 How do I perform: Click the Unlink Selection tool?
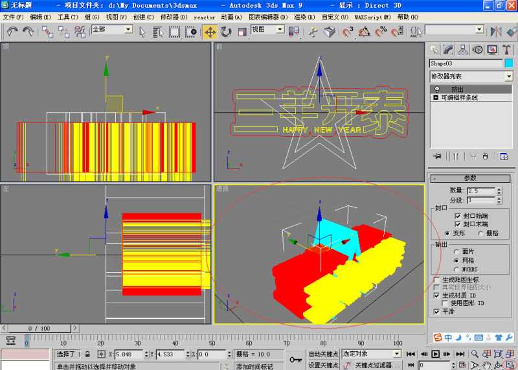(x=63, y=32)
